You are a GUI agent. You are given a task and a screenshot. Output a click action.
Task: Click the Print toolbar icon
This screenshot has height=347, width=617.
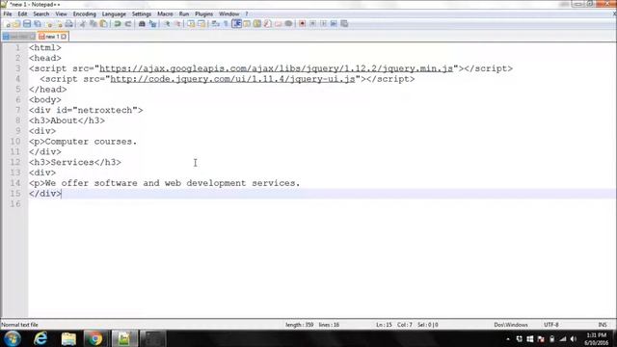68,24
